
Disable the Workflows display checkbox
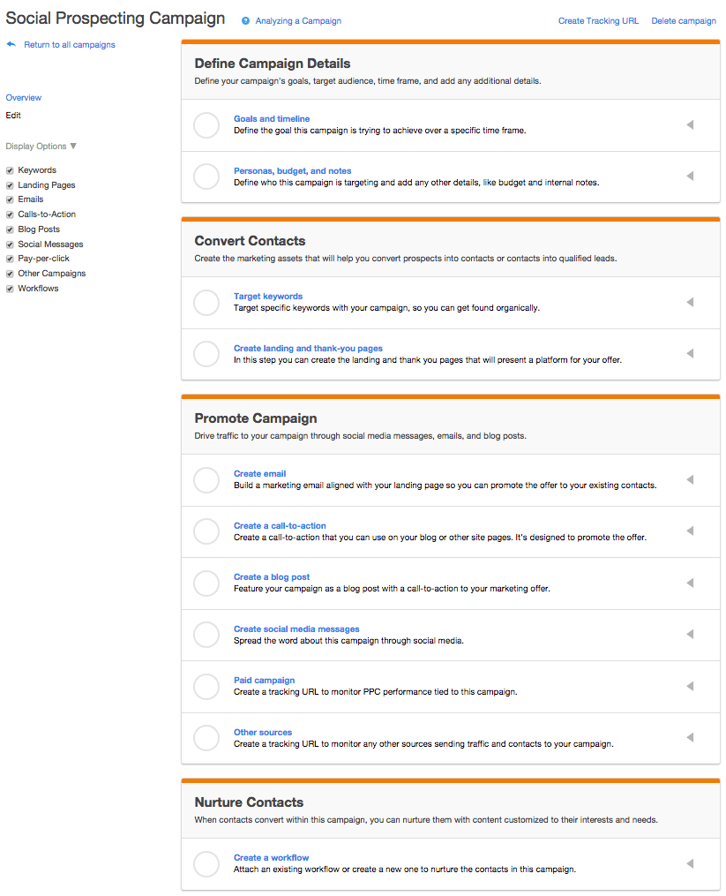click(10, 289)
